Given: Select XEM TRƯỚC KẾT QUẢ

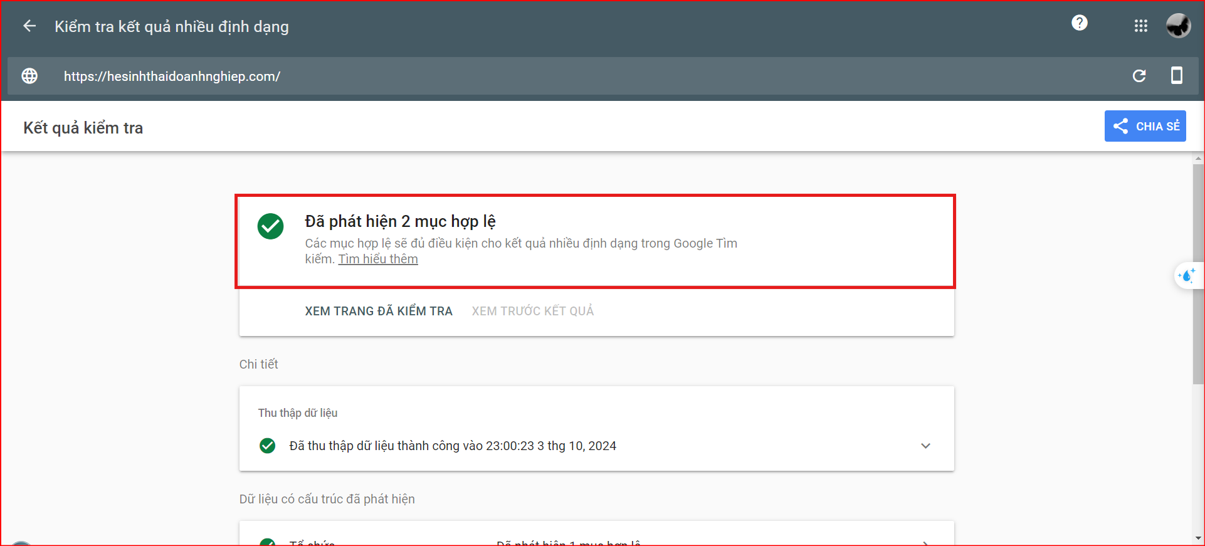Looking at the screenshot, I should click(532, 311).
